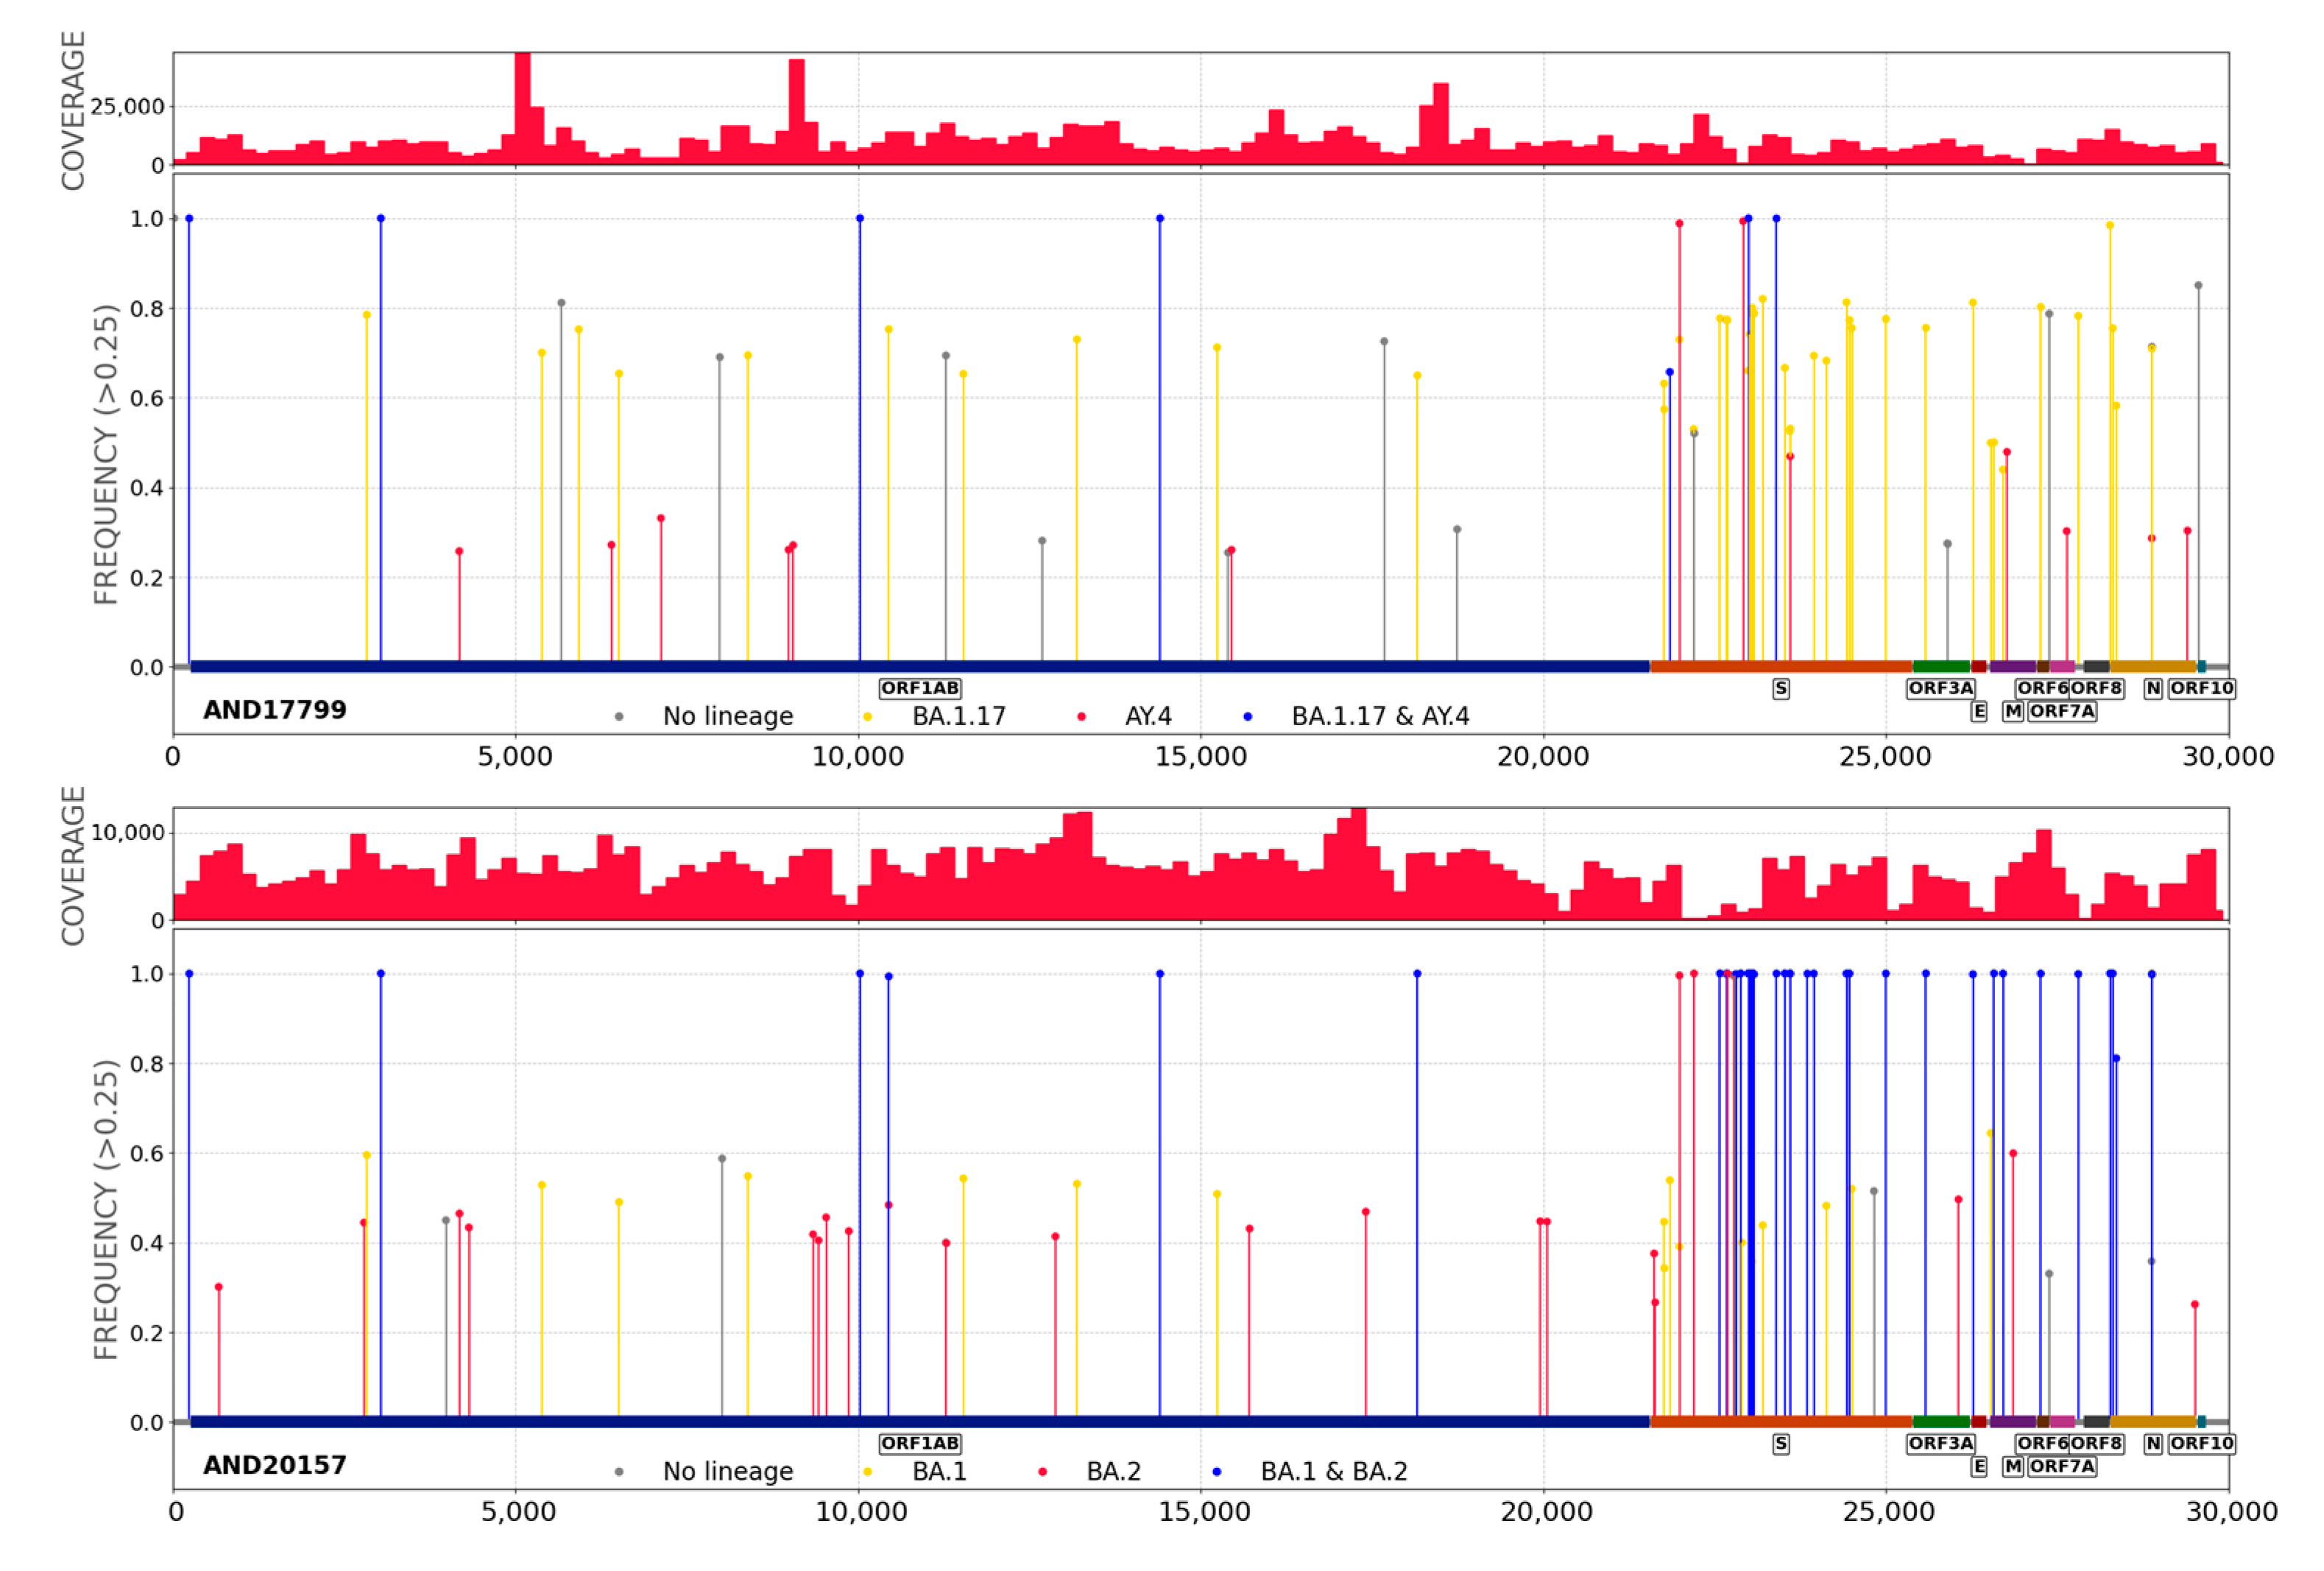This screenshot has width=2324, height=1571.
Task: Click the N gene label in bottom panel
Action: coord(2153,1443)
